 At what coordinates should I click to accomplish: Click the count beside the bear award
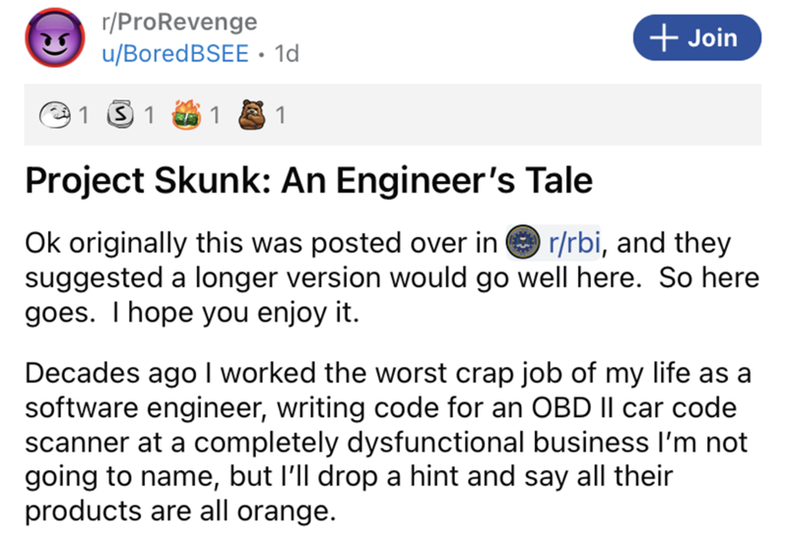281,116
